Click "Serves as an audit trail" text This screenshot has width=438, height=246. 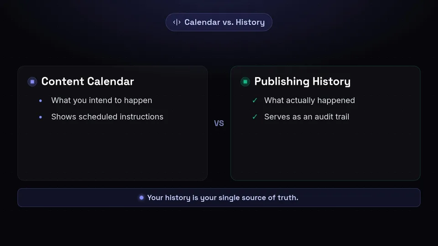[x=307, y=117]
